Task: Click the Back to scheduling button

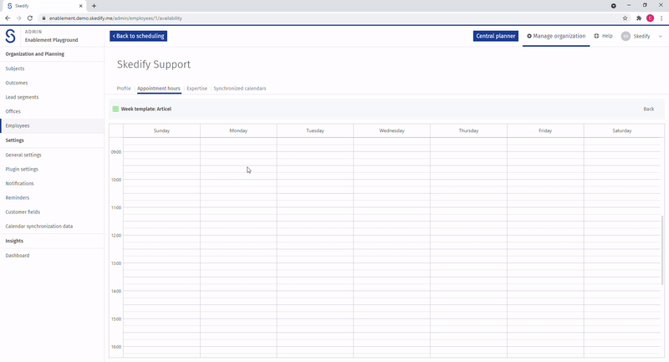Action: [x=138, y=36]
